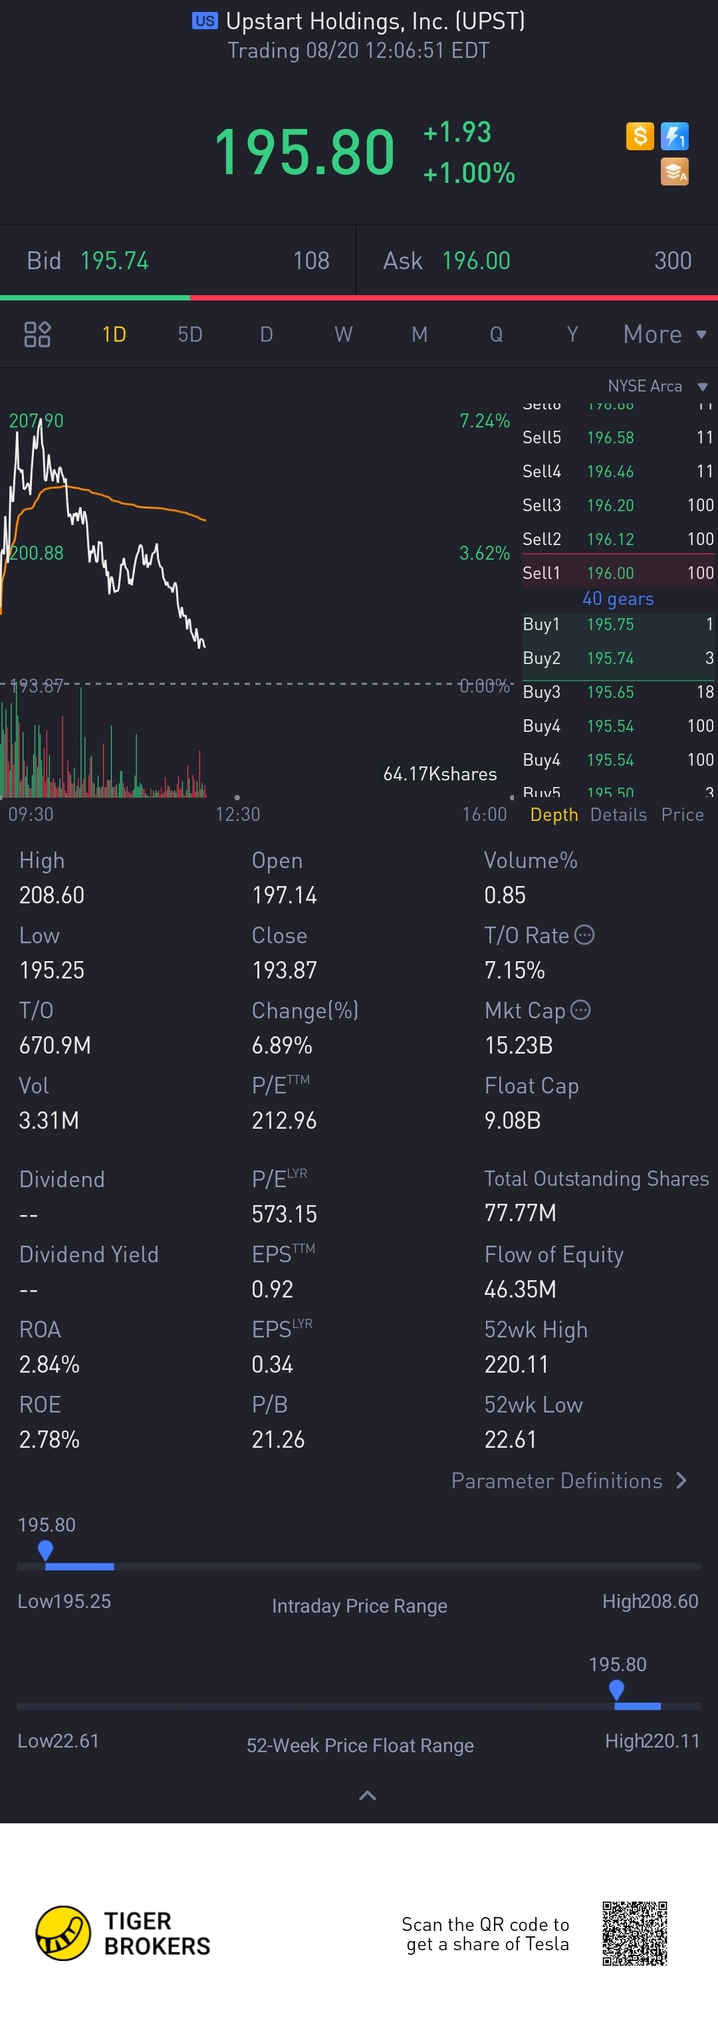
Task: Tap the Sell2 196.12 order row
Action: [x=618, y=539]
